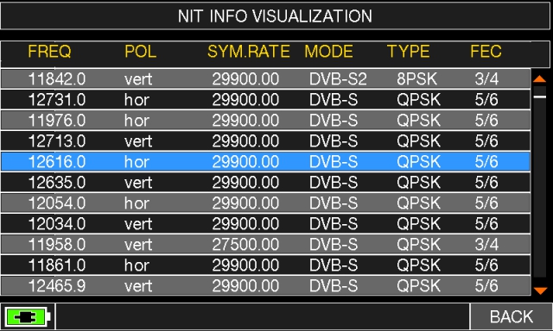Click the green battery power icon
Image resolution: width=553 pixels, height=331 pixels.
28,317
